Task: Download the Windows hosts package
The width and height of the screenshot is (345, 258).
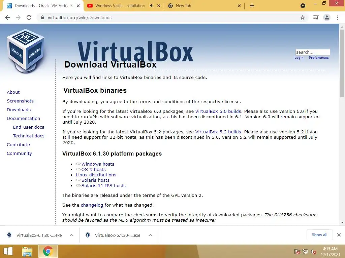Action: click(98, 164)
